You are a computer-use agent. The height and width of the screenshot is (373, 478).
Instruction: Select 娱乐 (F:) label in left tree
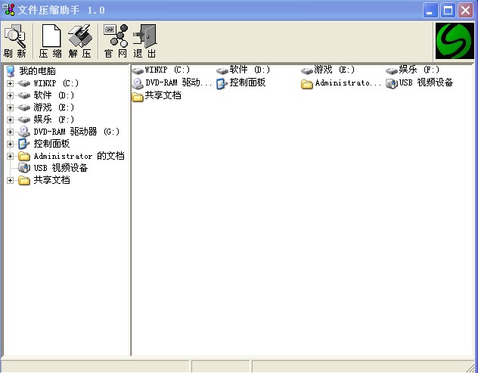[x=54, y=120]
